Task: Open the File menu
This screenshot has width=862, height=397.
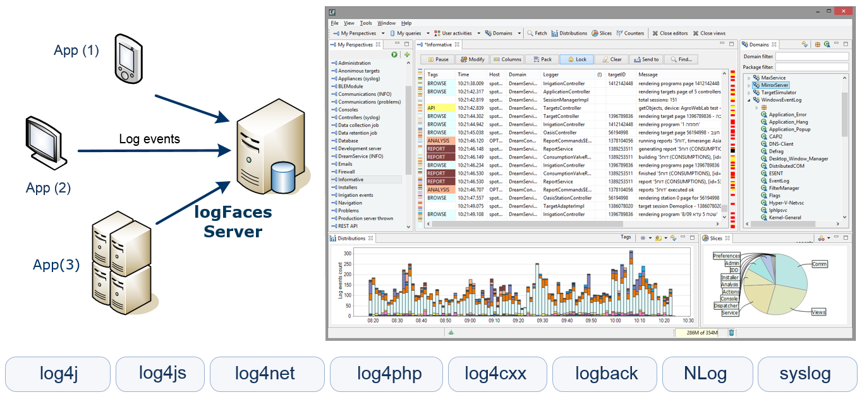Action: (x=334, y=23)
